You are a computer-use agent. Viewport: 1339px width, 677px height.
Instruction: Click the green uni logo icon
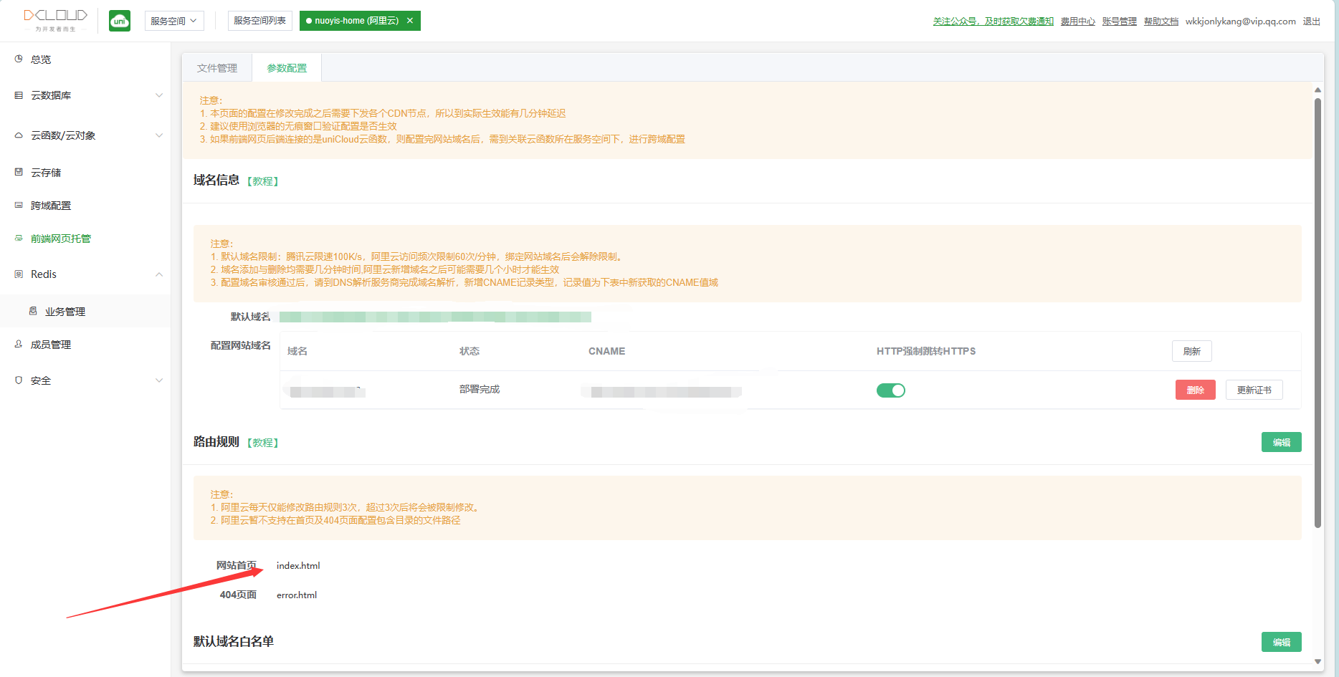pos(120,21)
